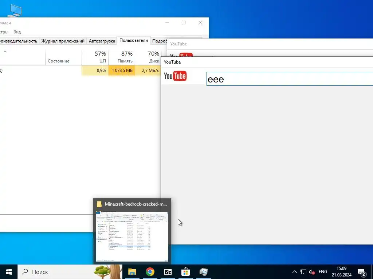The width and height of the screenshot is (373, 279).
Task: Sort by the ЦП 57% column
Action: (x=95, y=57)
